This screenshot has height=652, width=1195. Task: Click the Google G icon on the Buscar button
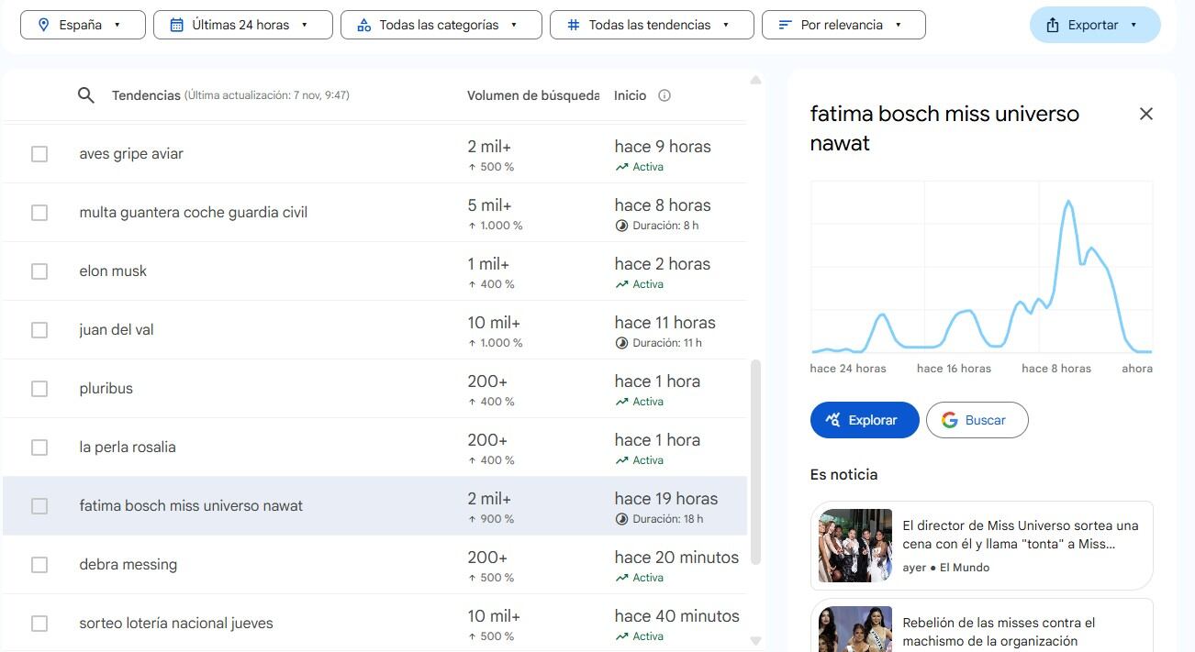[x=949, y=420]
